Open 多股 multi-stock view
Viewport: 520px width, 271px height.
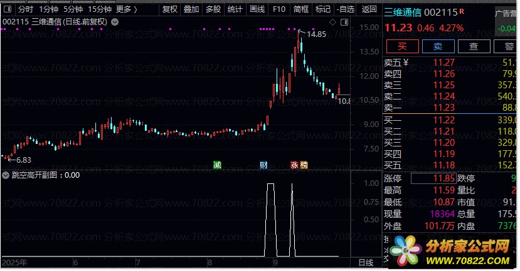(213, 9)
